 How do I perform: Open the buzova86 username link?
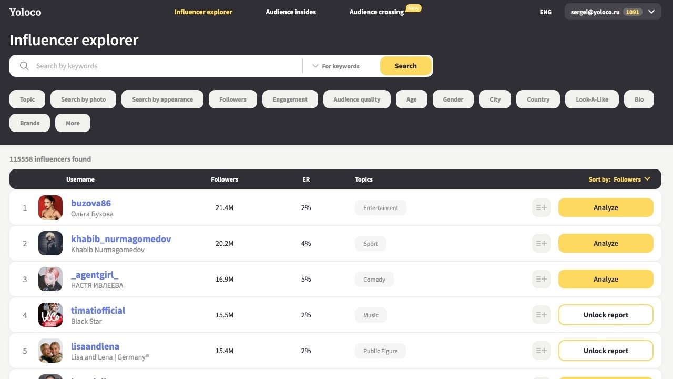pos(91,203)
